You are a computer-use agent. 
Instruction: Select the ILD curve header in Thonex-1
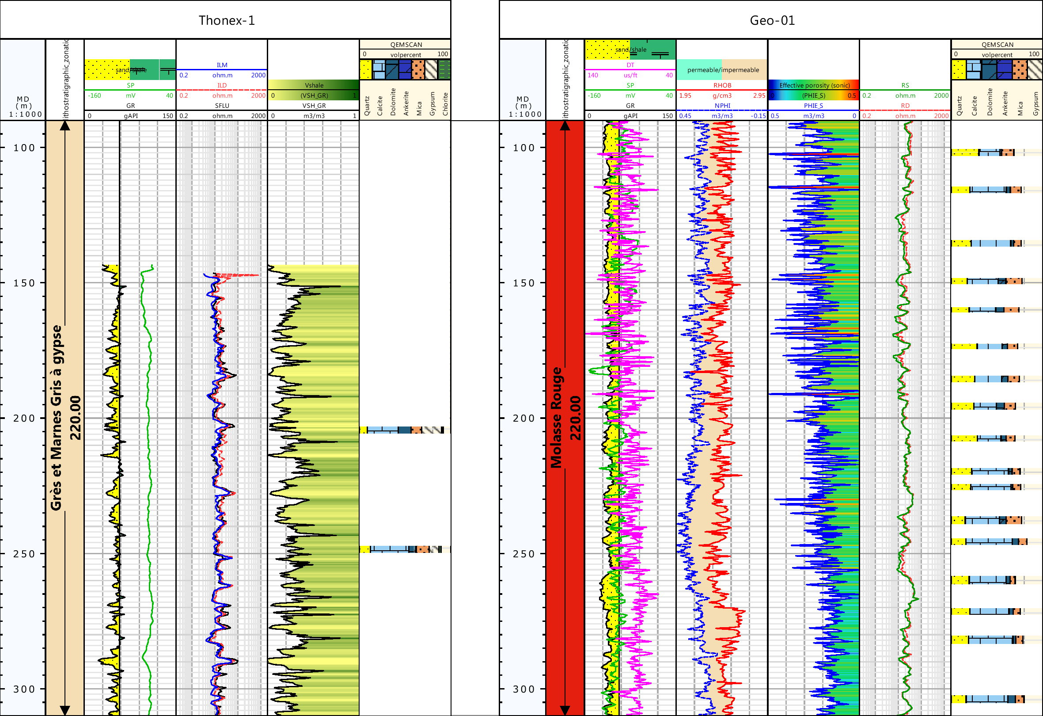[222, 85]
